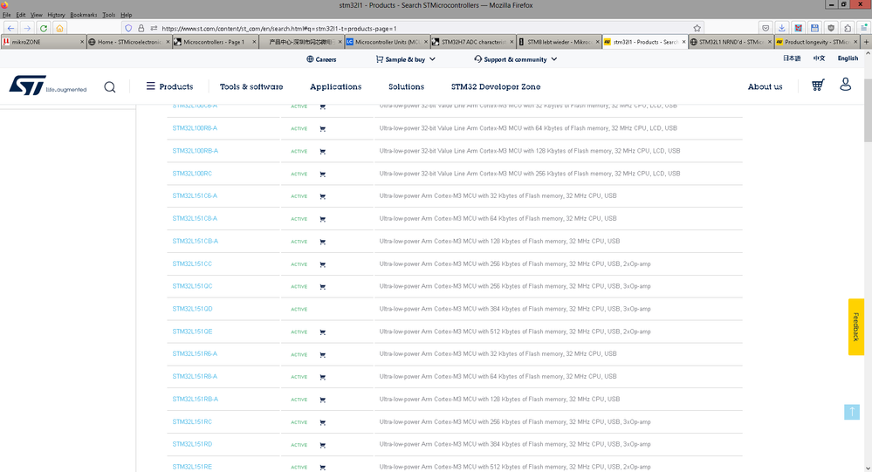This screenshot has width=872, height=472.
Task: Click cart icon for STM32L151QE row
Action: coord(323,332)
